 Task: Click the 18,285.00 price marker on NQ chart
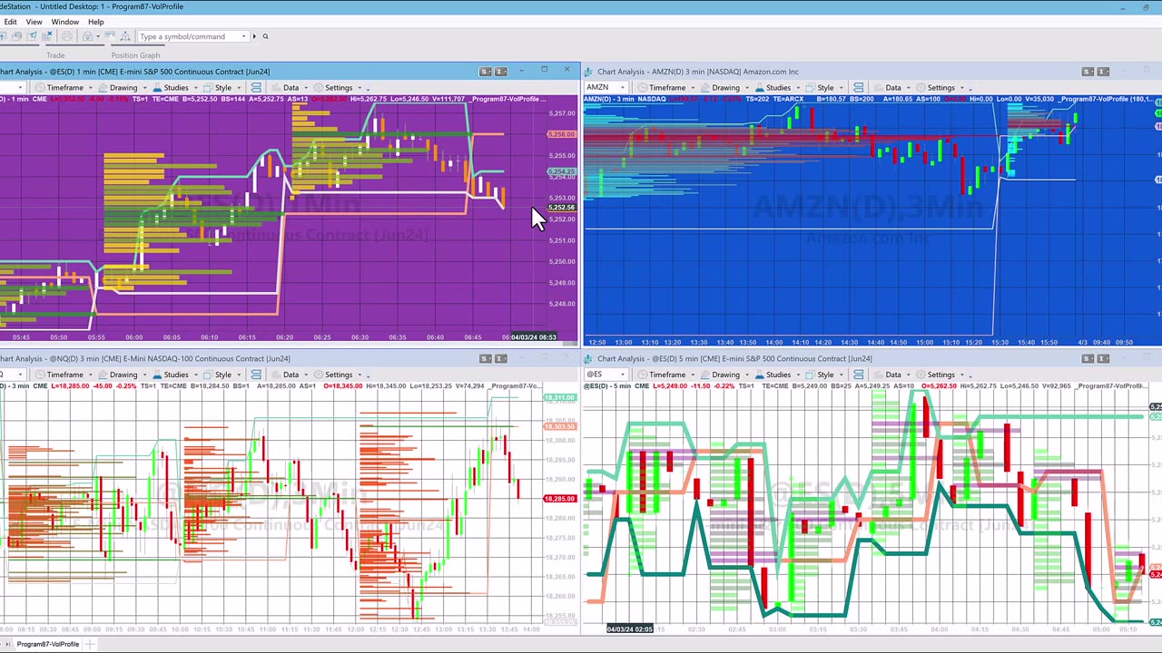[559, 499]
